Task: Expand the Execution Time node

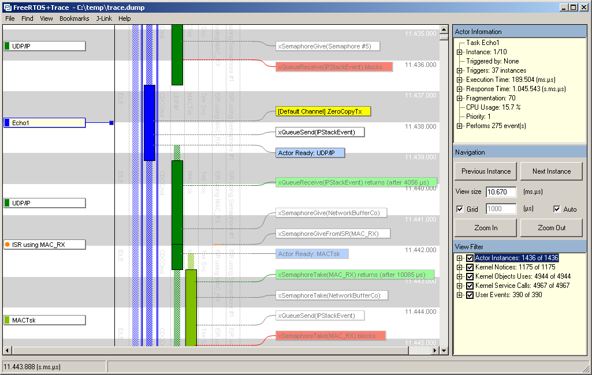Action: coord(460,80)
